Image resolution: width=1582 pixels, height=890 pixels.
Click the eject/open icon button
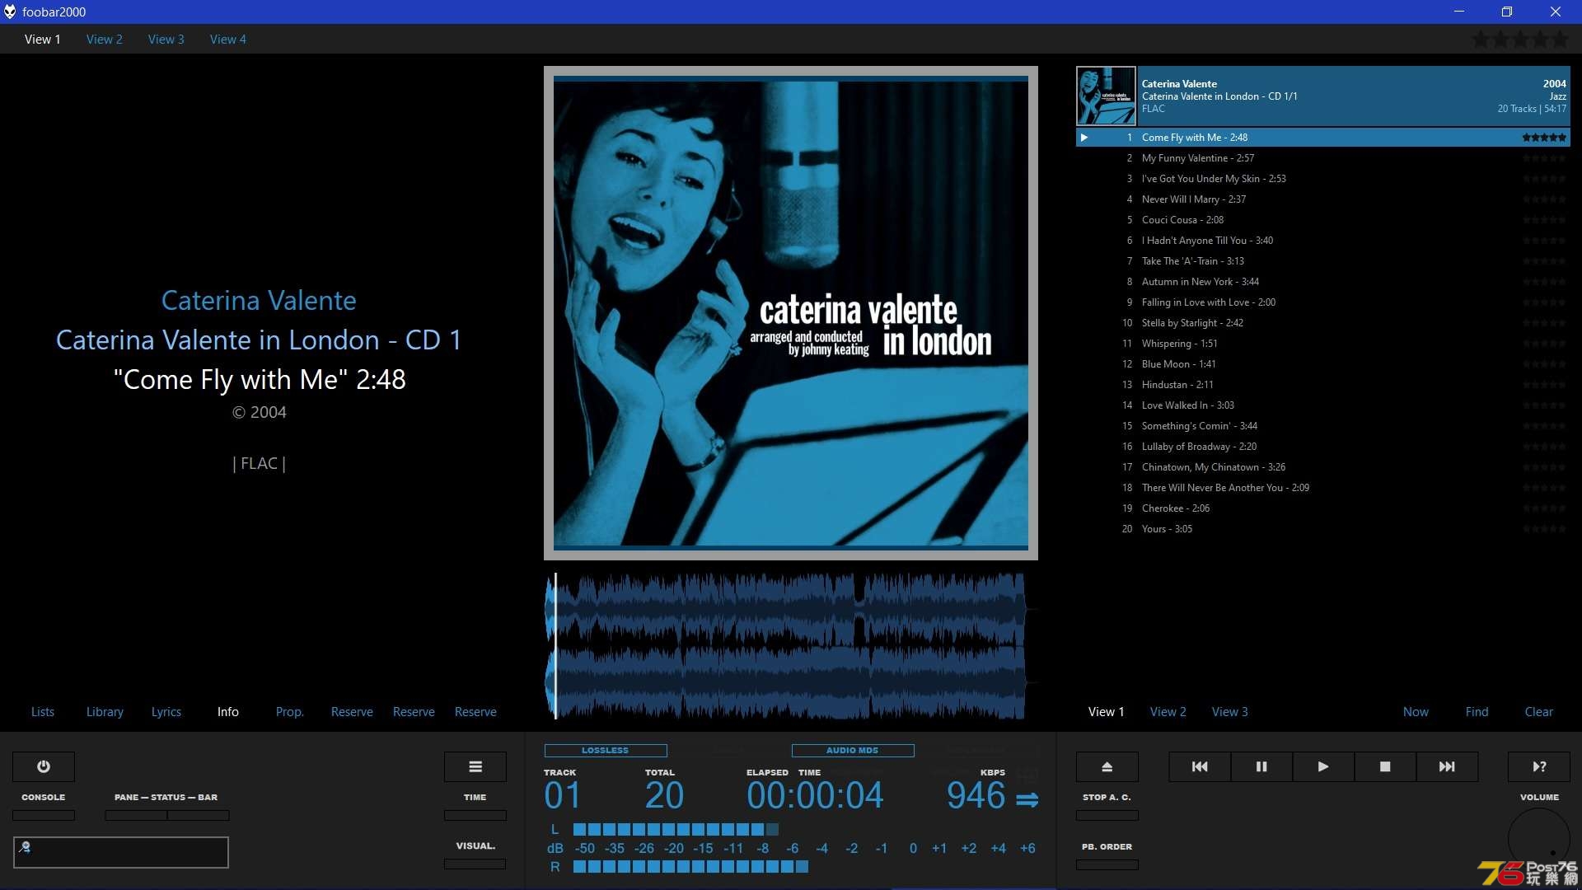pyautogui.click(x=1107, y=766)
